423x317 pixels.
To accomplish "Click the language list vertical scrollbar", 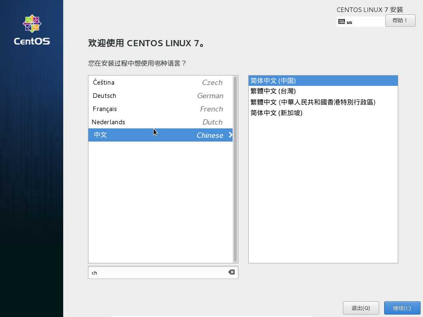I will point(235,169).
